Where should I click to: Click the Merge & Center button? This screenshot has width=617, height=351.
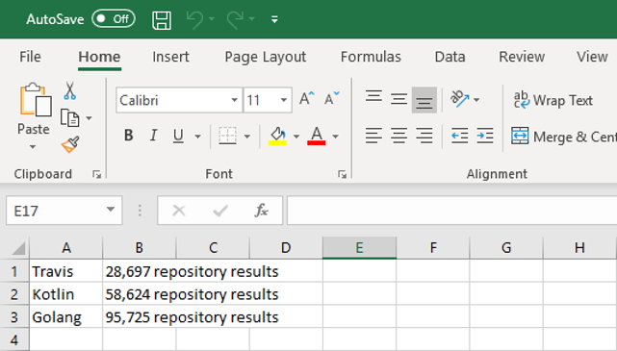(564, 137)
